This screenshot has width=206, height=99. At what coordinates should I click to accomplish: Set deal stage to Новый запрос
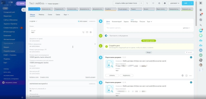(34, 9)
